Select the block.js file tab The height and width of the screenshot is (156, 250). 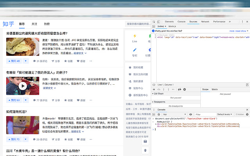(x=172, y=26)
